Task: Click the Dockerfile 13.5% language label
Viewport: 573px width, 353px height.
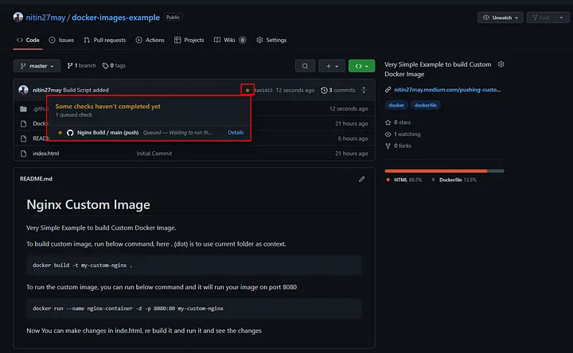Action: [x=454, y=180]
